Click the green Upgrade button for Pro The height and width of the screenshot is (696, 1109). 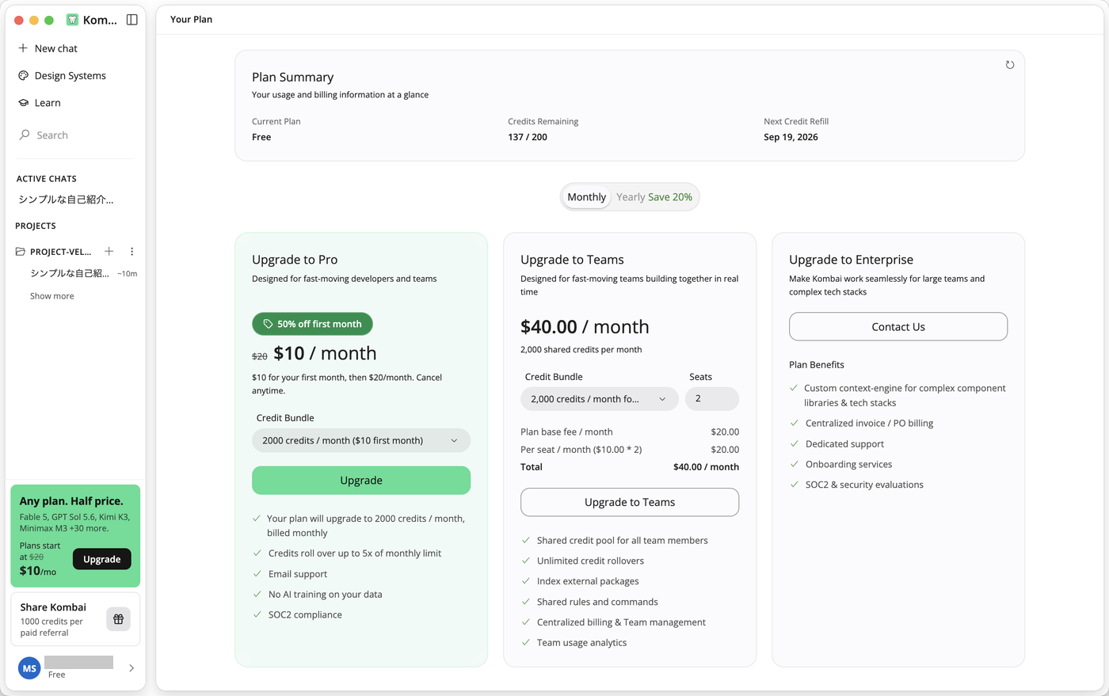(361, 481)
